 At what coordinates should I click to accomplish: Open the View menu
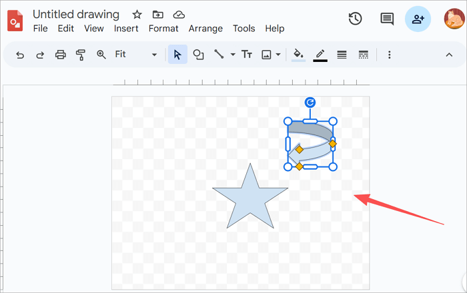[x=94, y=29]
